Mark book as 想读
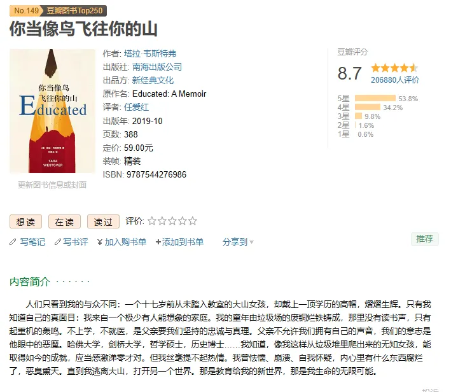The height and width of the screenshot is (392, 451). 25,221
